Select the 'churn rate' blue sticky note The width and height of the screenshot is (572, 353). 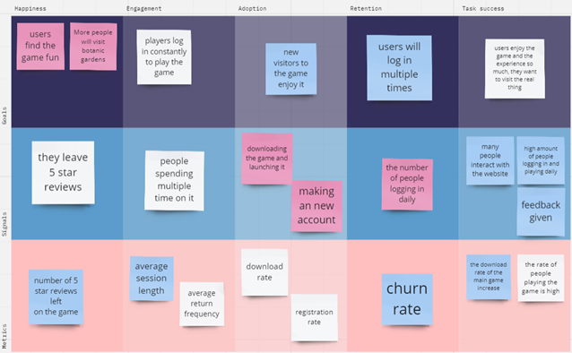point(407,299)
